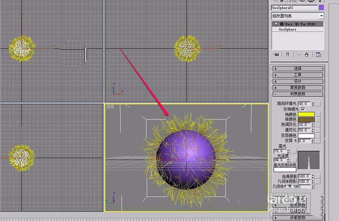Adjust the 几何体材质 ID spinner arrows
The image size is (339, 221).
click(x=313, y=187)
